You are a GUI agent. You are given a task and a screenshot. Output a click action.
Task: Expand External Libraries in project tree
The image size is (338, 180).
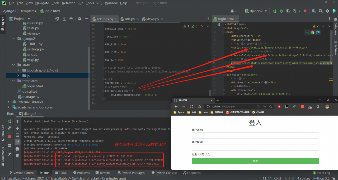tap(8, 102)
